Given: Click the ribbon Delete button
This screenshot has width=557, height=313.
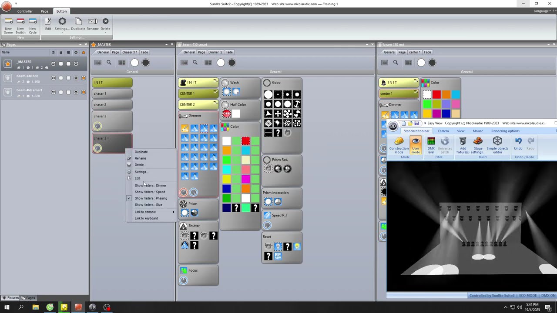Looking at the screenshot, I should (105, 24).
